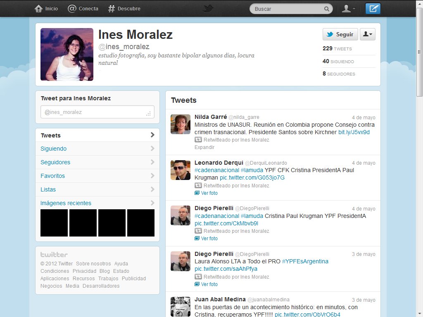The image size is (423, 317).
Task: Compose a new tweet with blue button
Action: pyautogui.click(x=373, y=9)
